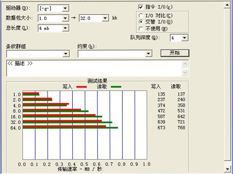
Task: Click main window scrollbar down arrow
Action: (227, 169)
